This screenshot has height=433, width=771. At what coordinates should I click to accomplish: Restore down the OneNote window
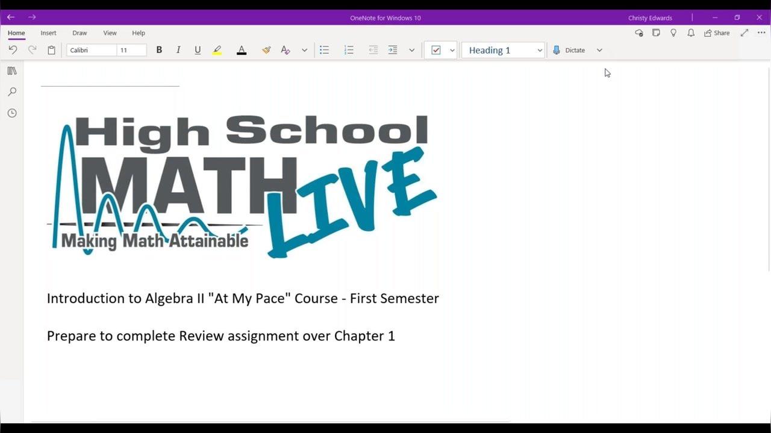[737, 17]
